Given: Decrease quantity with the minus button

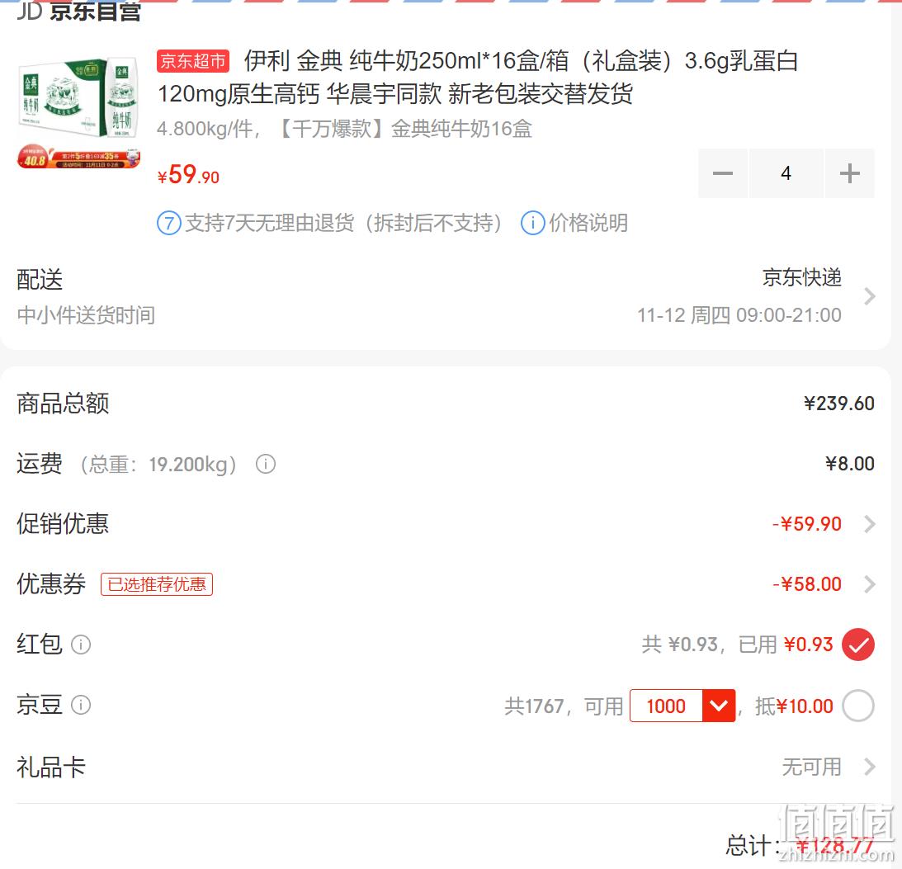Looking at the screenshot, I should (723, 173).
